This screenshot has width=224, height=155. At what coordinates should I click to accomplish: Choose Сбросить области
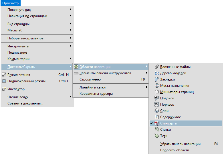pyautogui.click(x=175, y=150)
